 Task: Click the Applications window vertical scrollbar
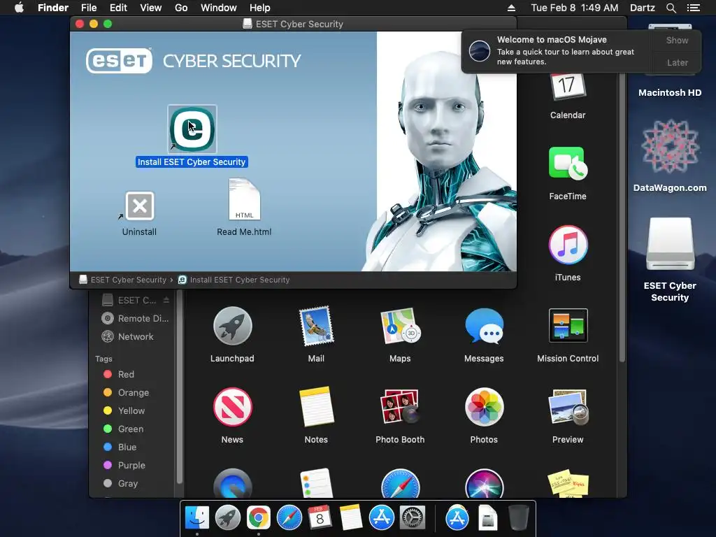tap(622, 218)
